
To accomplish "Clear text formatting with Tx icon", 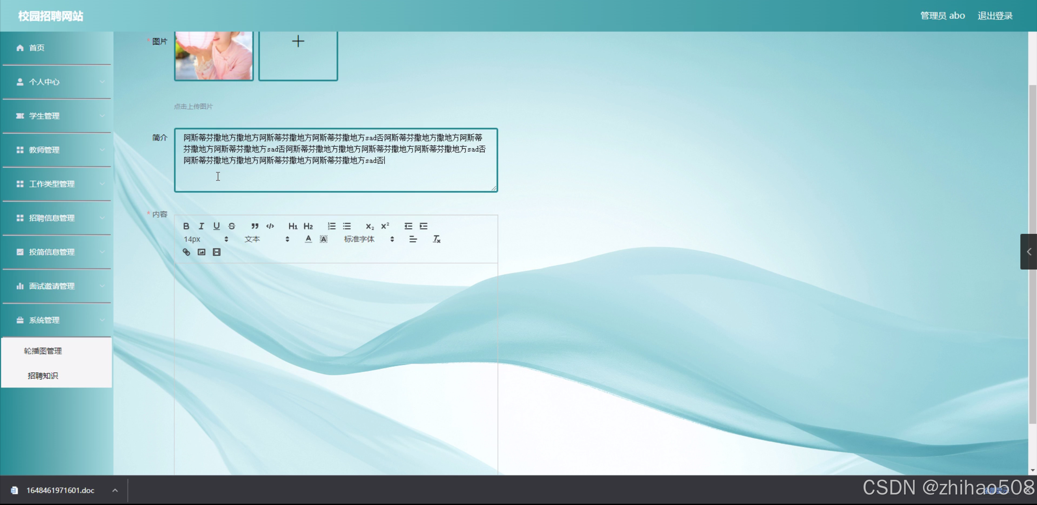I will pyautogui.click(x=436, y=239).
